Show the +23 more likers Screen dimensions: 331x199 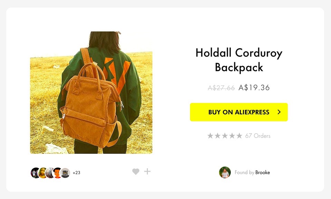point(76,173)
